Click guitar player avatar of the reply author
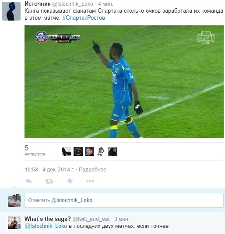The width and height of the screenshot is (225, 234). [14, 223]
